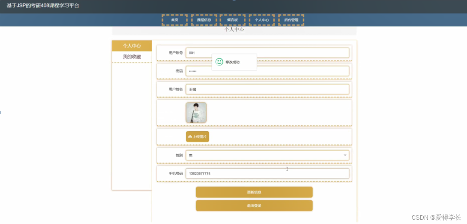Click the 退出登录 logout button
Viewport: 467px width, 224px height.
[x=254, y=205]
